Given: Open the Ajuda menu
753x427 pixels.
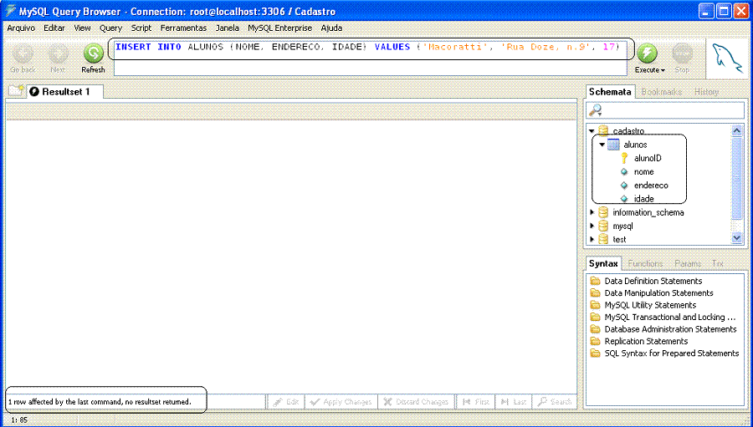Looking at the screenshot, I should pos(331,28).
